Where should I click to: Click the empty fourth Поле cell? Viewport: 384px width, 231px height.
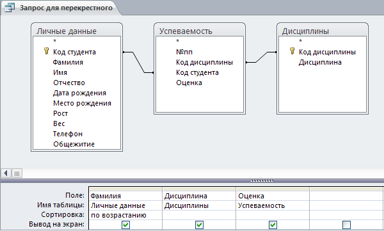346,196
